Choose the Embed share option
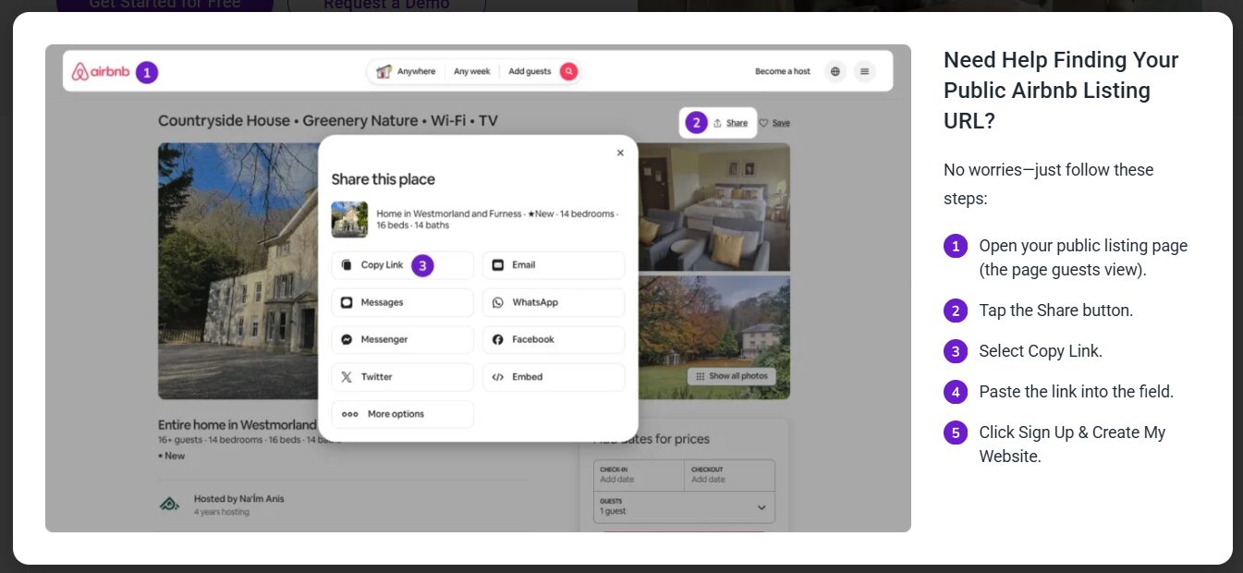 [x=553, y=377]
